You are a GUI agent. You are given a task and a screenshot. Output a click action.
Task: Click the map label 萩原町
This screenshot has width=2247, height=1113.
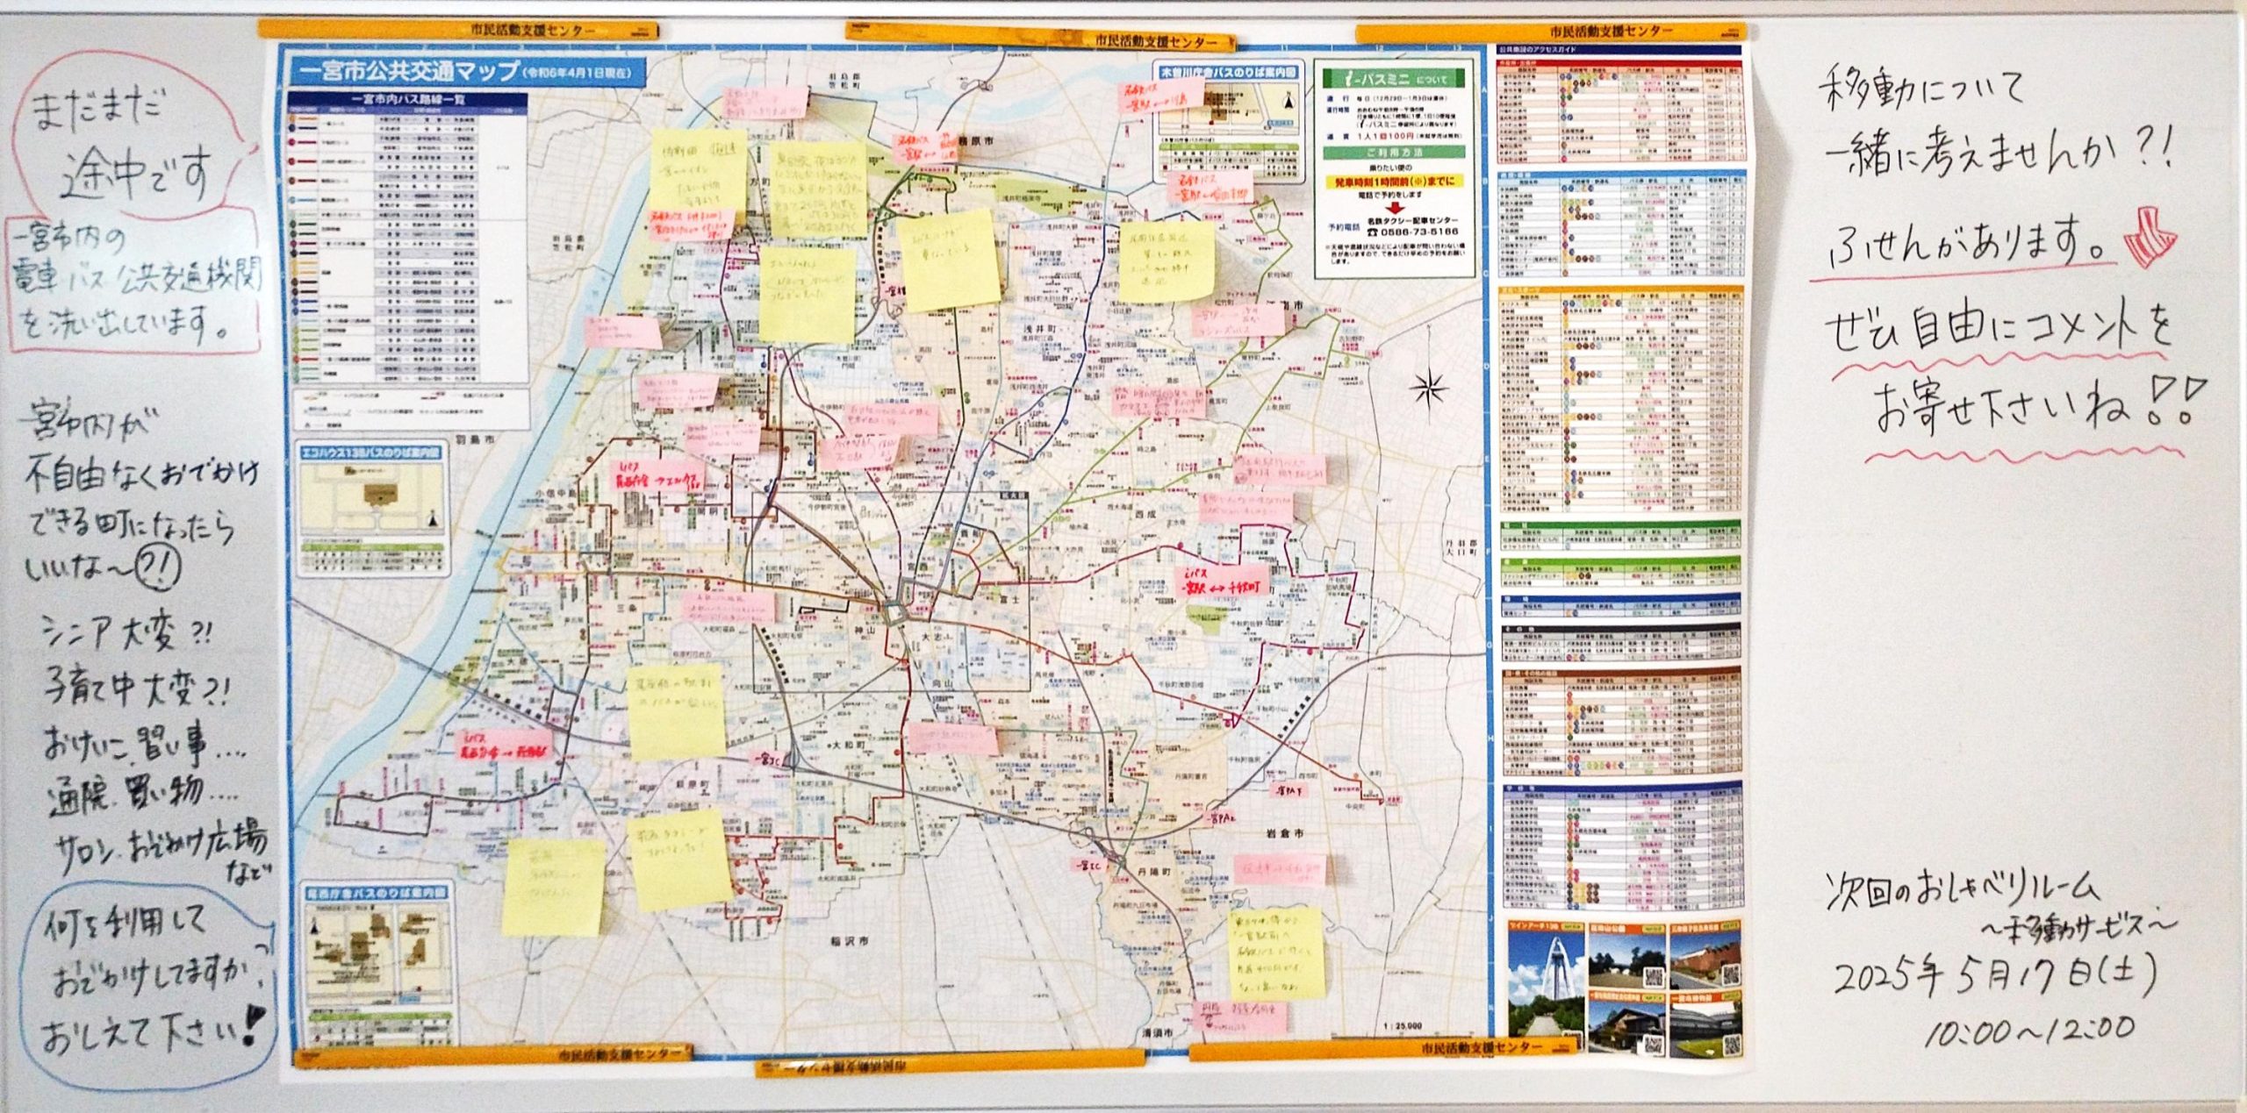[692, 783]
